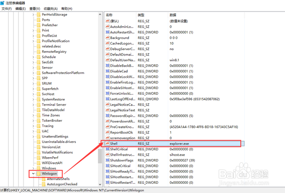This screenshot has width=285, height=193.
Task: Expand the SPP key chevron
Action: click(33, 78)
